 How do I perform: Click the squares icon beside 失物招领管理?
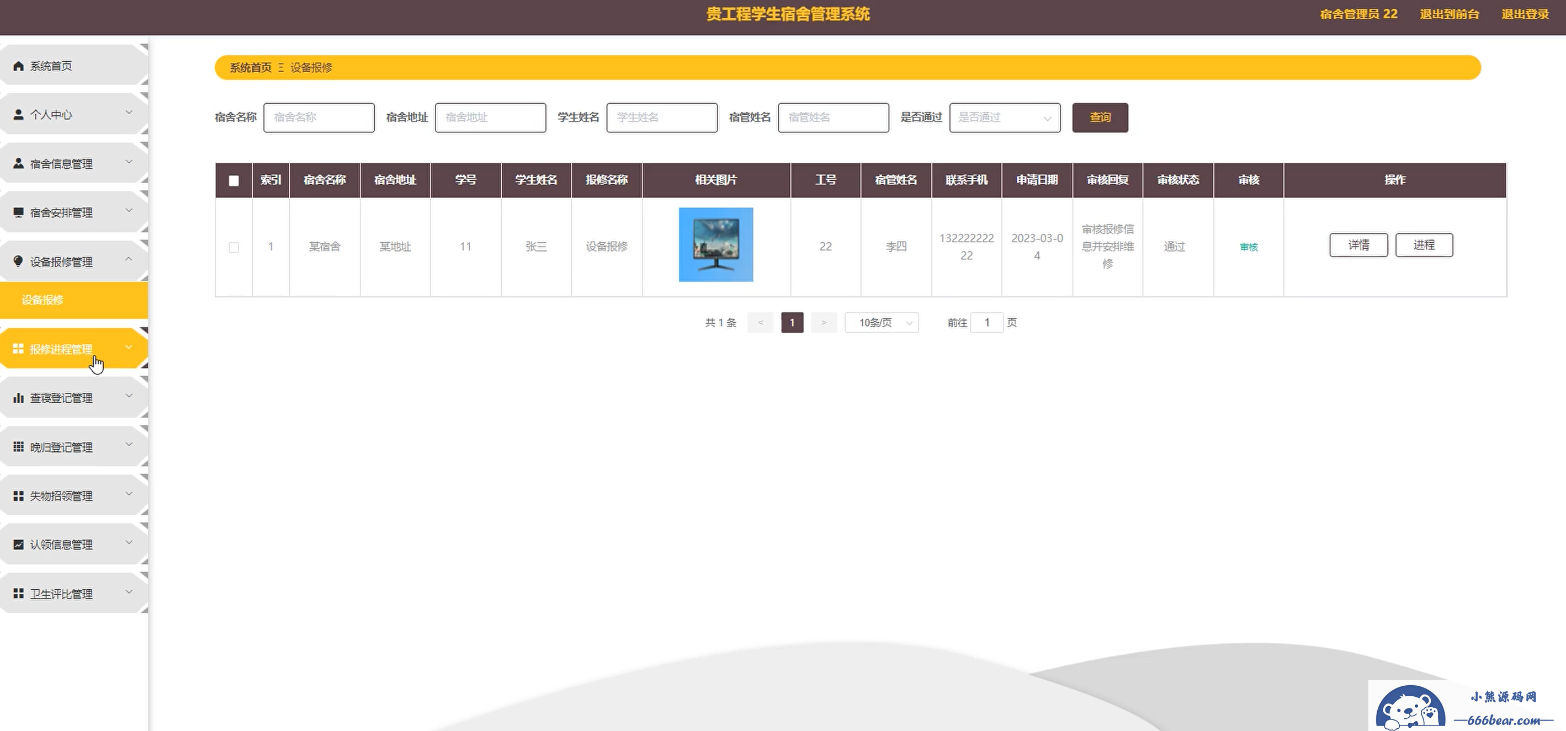[x=18, y=496]
